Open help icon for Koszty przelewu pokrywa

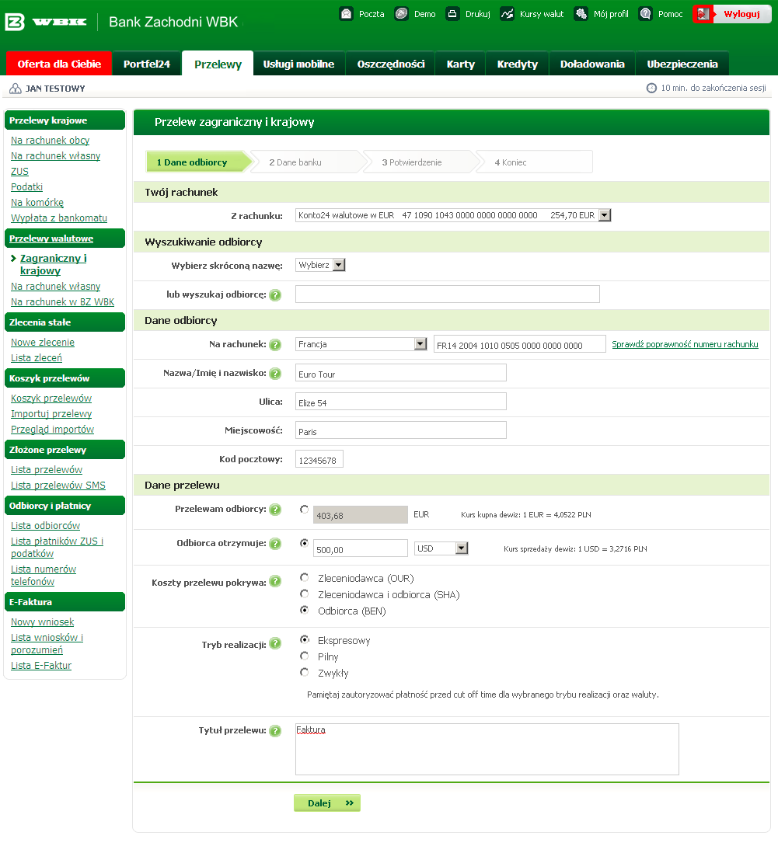pyautogui.click(x=275, y=582)
